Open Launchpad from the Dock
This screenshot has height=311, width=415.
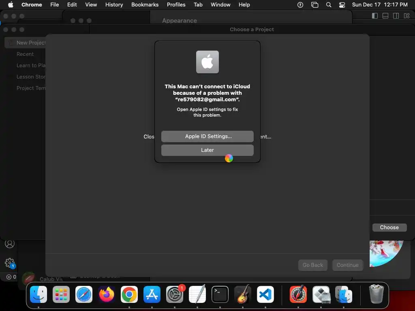click(61, 294)
